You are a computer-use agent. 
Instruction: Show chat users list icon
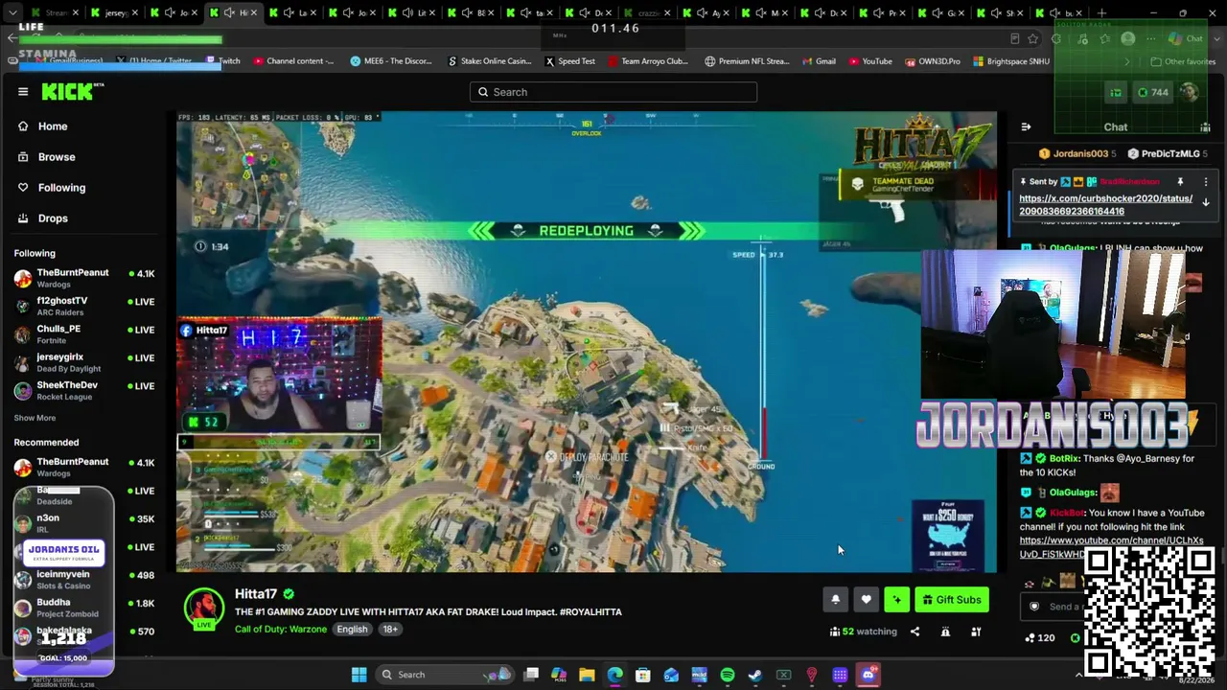(1205, 126)
